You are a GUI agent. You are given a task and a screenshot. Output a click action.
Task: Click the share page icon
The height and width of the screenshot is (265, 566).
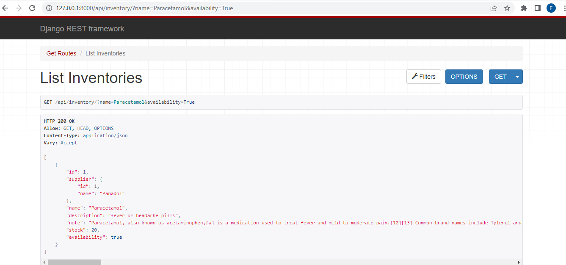pyautogui.click(x=494, y=8)
